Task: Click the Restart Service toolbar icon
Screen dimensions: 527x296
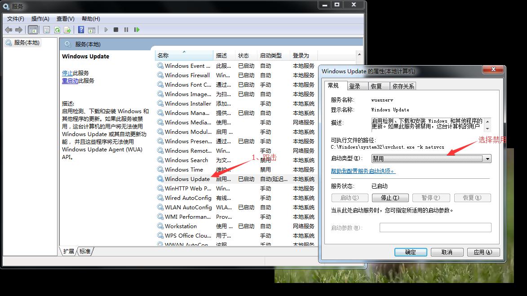Action: tap(137, 30)
